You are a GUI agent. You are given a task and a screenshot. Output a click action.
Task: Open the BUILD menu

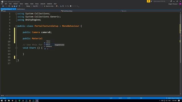click(21, 4)
